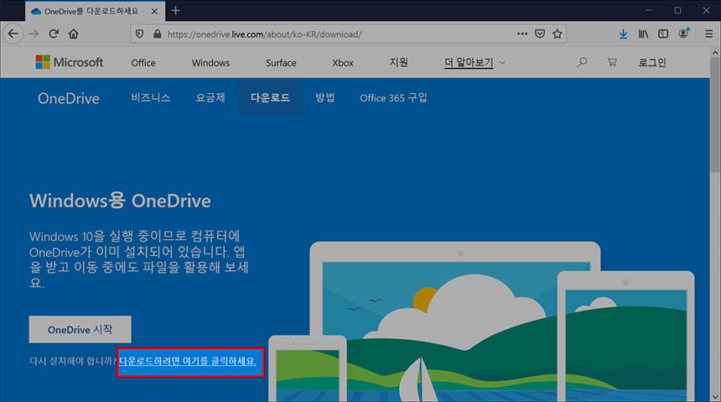Expand the 더 알아보기 dropdown
This screenshot has width=721, height=402.
[475, 62]
